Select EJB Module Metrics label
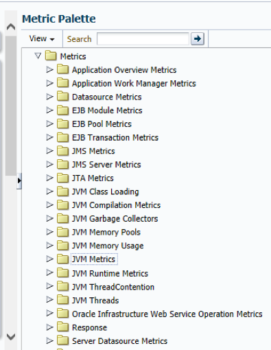 coord(107,110)
